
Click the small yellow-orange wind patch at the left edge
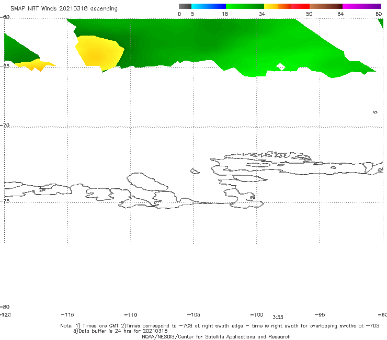pyautogui.click(x=35, y=65)
